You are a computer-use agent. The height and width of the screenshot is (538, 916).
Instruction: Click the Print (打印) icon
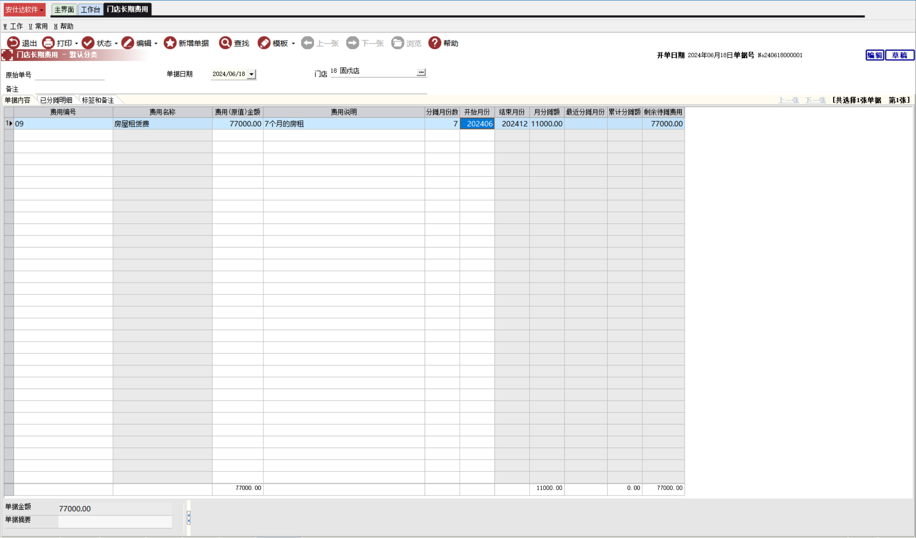[48, 43]
